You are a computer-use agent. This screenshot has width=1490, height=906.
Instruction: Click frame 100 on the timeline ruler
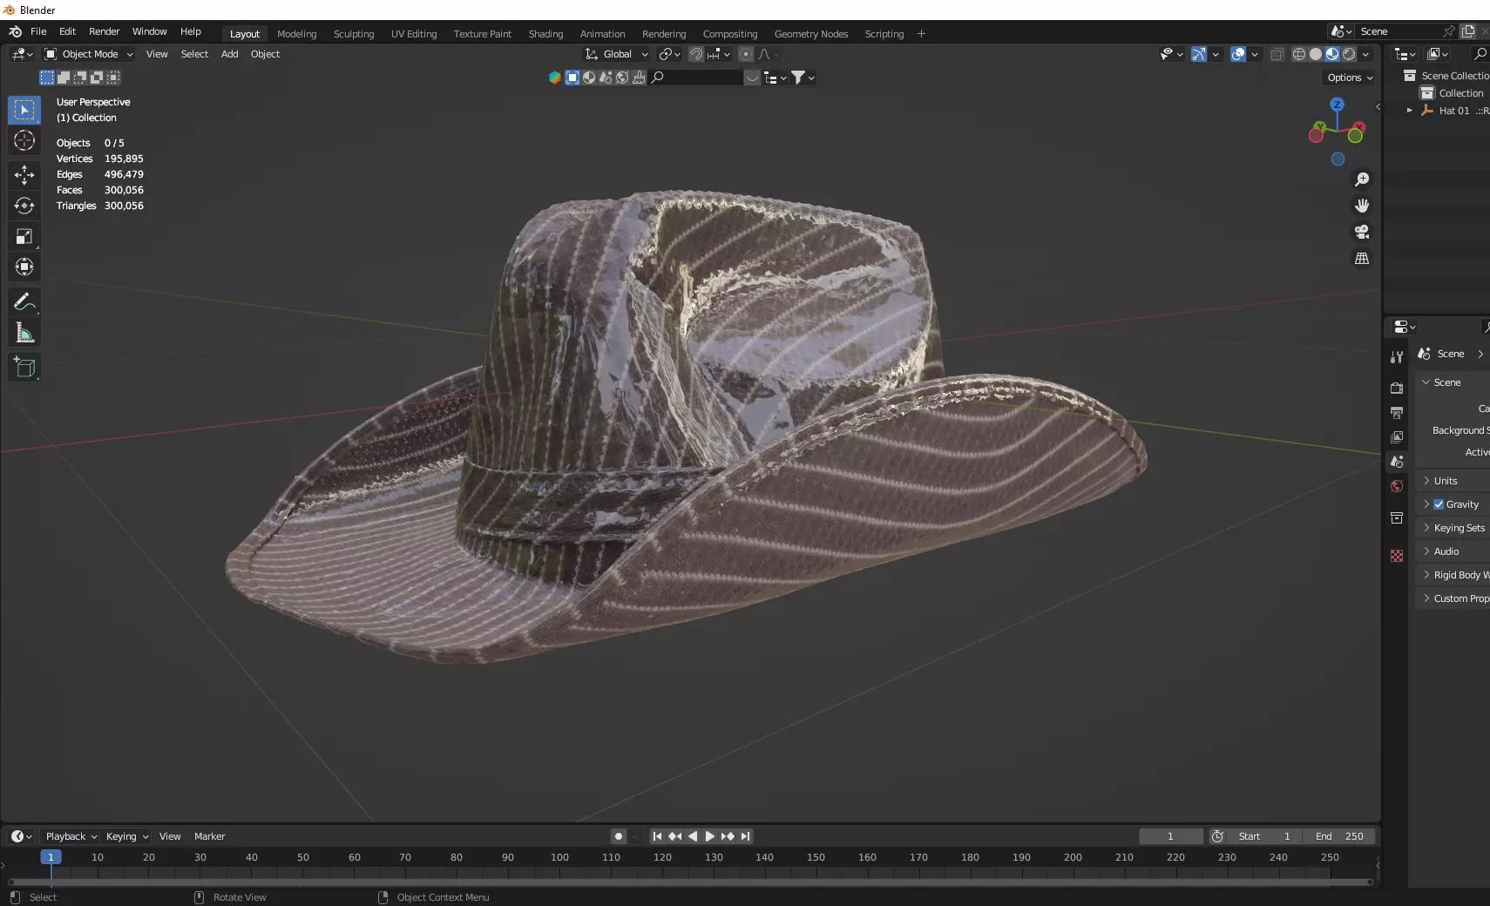click(x=559, y=857)
